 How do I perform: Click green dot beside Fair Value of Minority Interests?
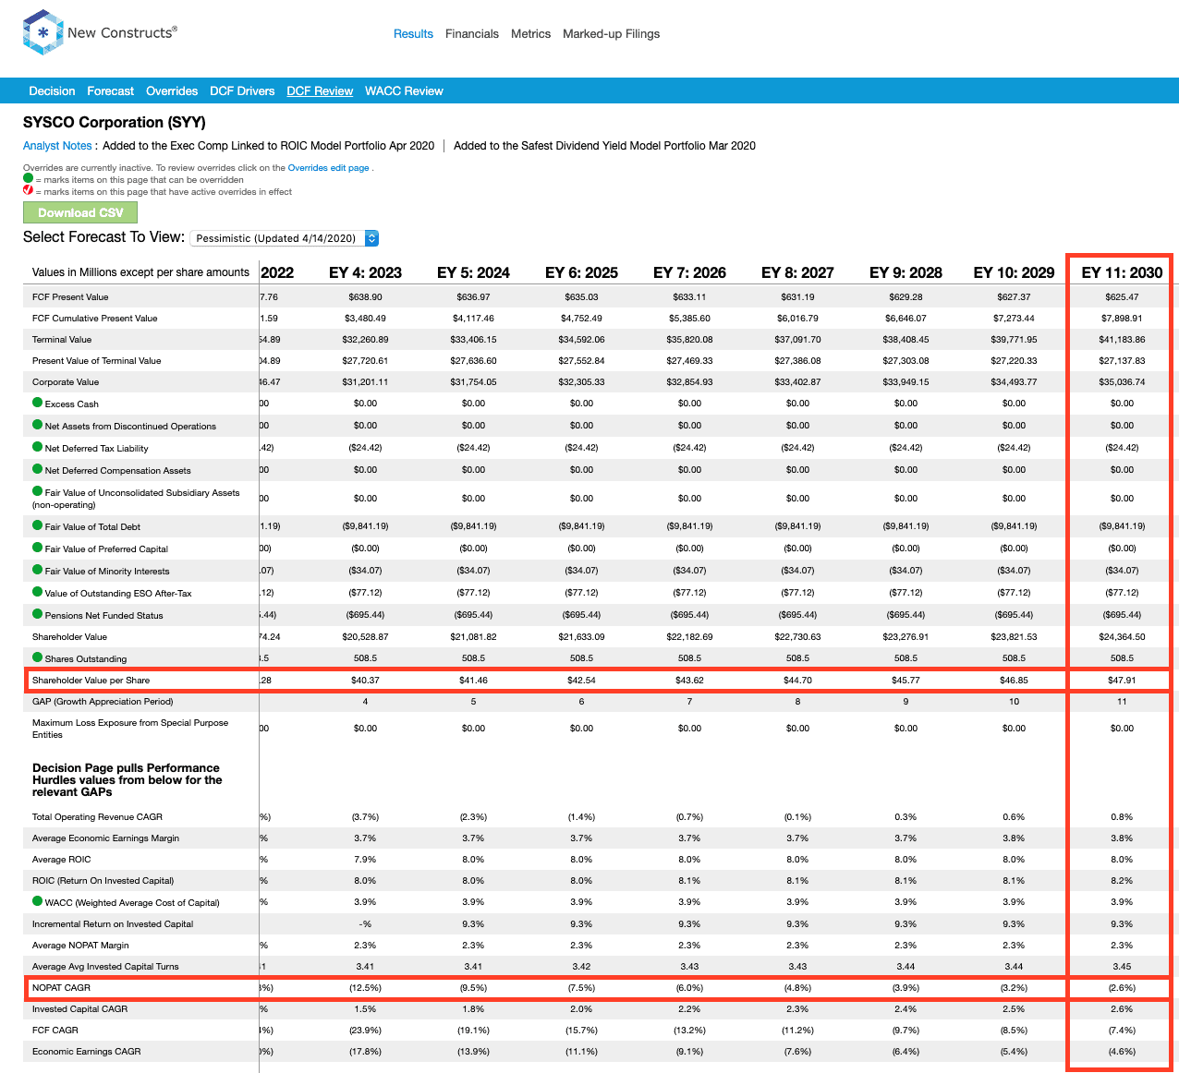(38, 570)
